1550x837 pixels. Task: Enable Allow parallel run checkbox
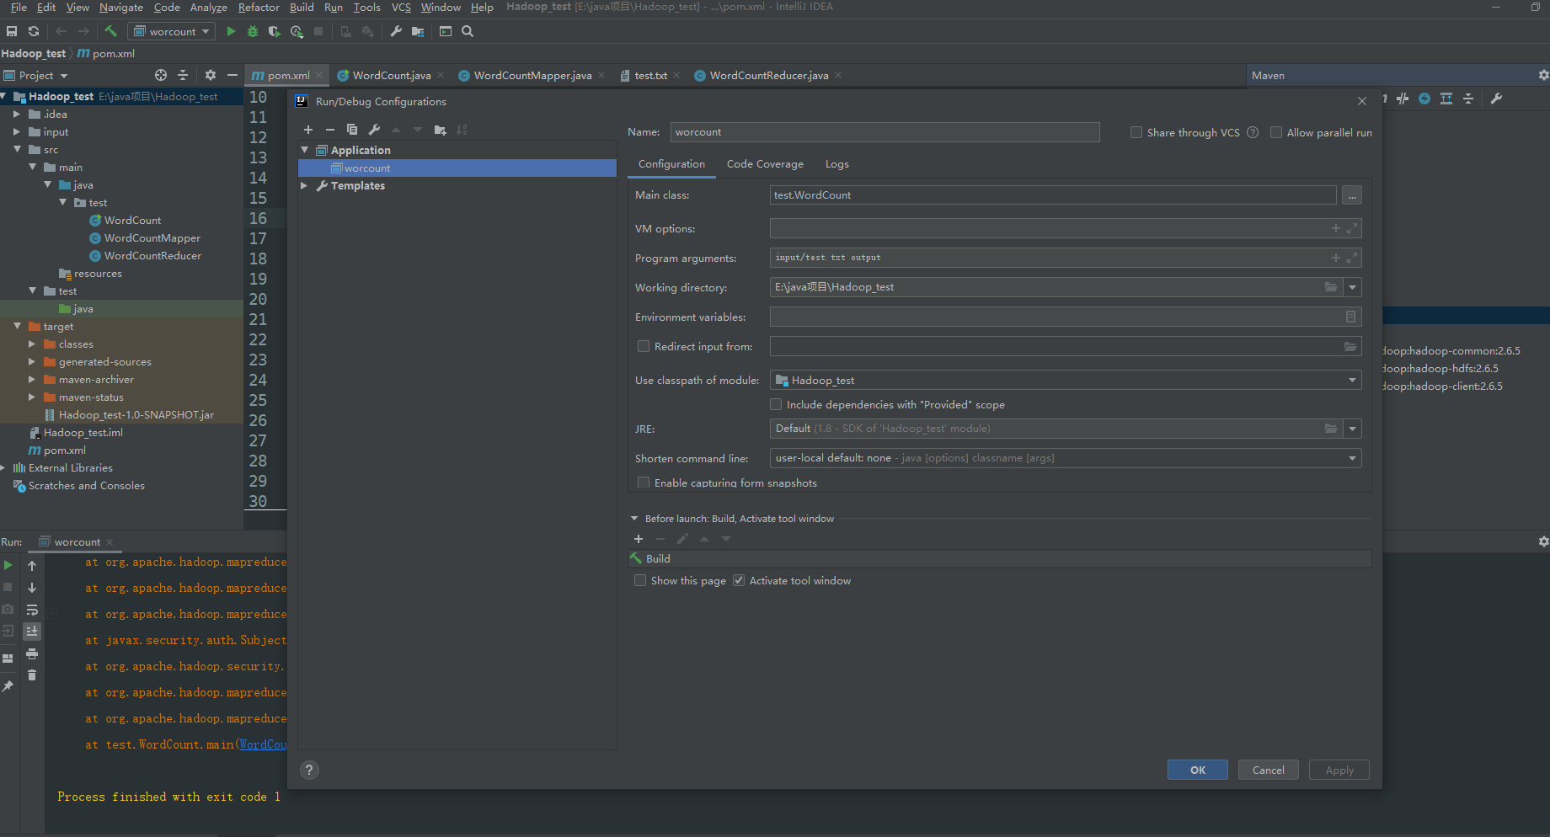[x=1276, y=132]
